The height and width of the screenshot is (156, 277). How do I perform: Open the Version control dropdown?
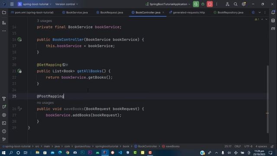click(x=67, y=4)
